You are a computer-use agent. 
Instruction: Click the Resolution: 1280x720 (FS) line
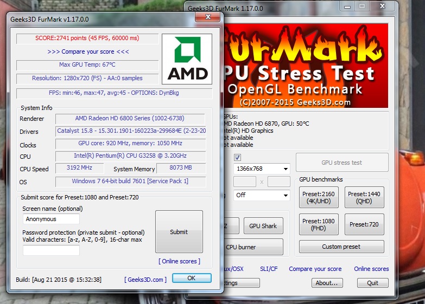87,78
